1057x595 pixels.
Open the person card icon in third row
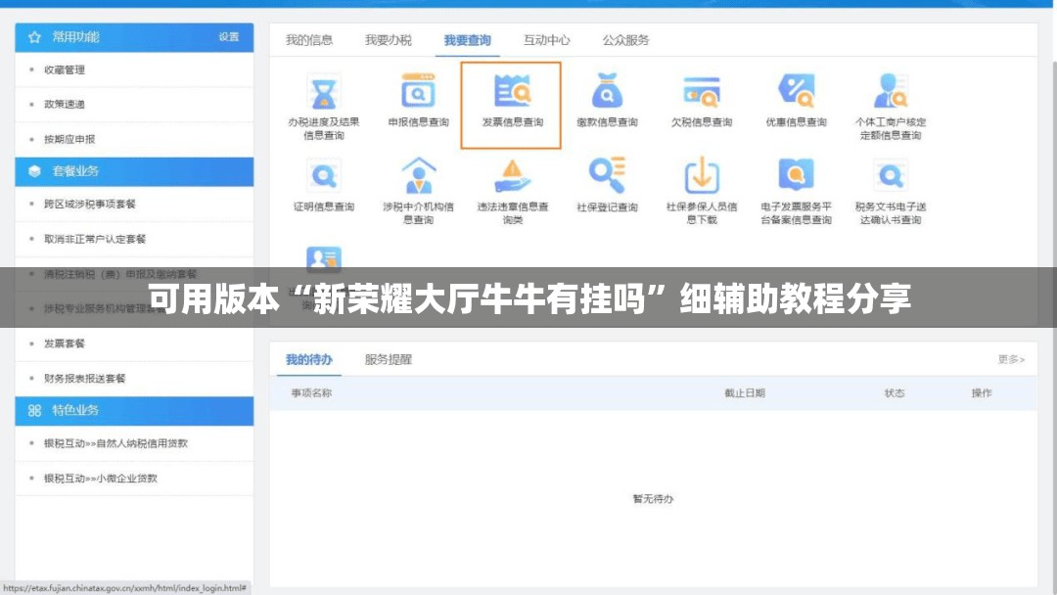[x=324, y=258]
